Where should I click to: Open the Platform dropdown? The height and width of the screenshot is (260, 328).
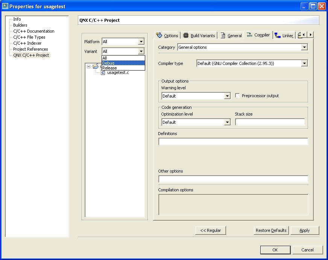[141, 42]
